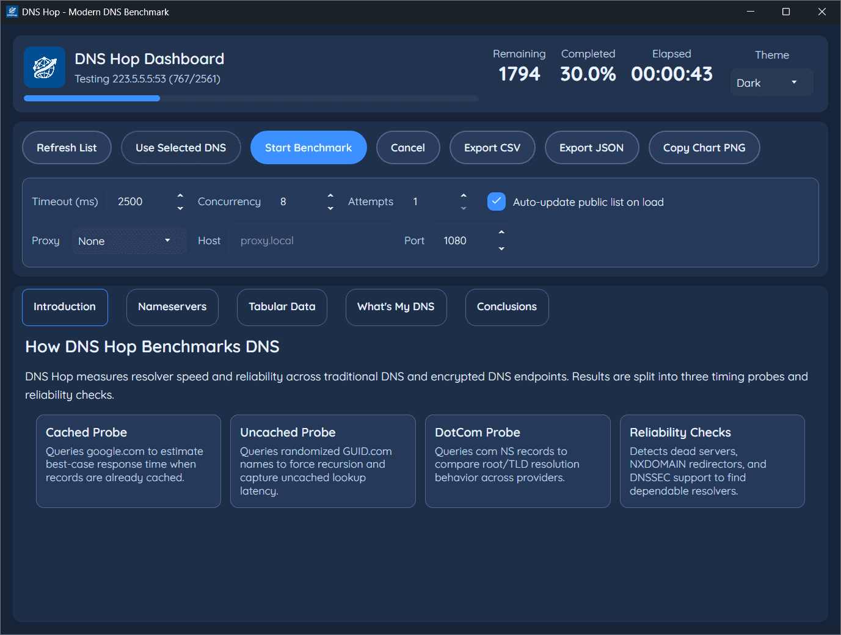Click the DNS Hop globe logo icon
This screenshot has width=841, height=635.
click(45, 67)
